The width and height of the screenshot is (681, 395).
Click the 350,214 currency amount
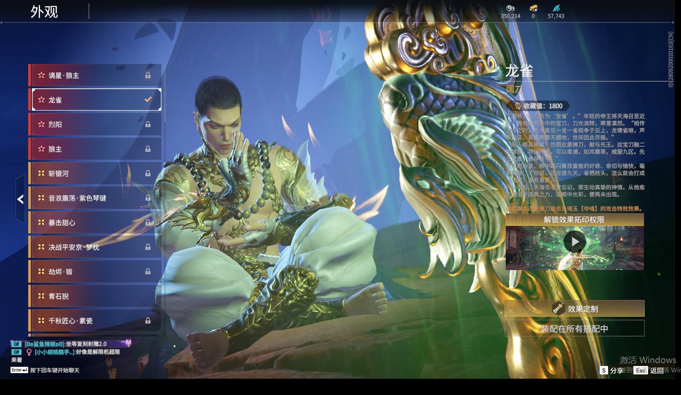coord(510,16)
